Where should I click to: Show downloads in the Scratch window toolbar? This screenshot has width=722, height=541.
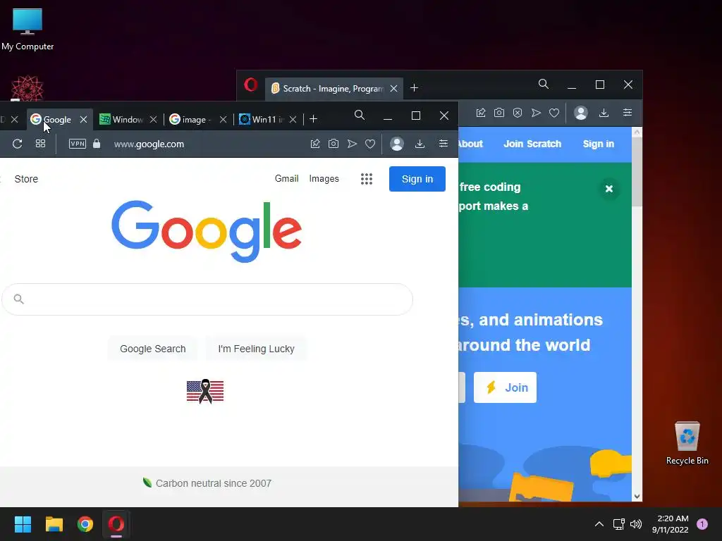coord(604,113)
